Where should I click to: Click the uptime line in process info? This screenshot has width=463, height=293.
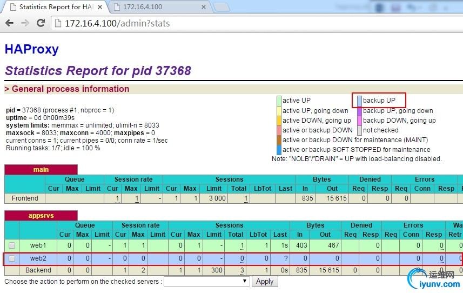click(40, 117)
